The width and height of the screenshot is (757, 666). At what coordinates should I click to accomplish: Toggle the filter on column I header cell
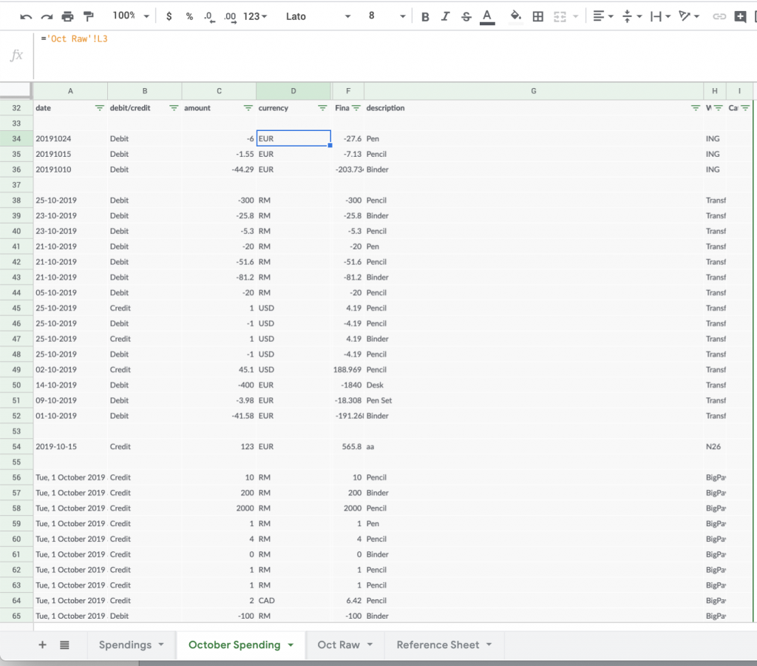[x=745, y=108]
